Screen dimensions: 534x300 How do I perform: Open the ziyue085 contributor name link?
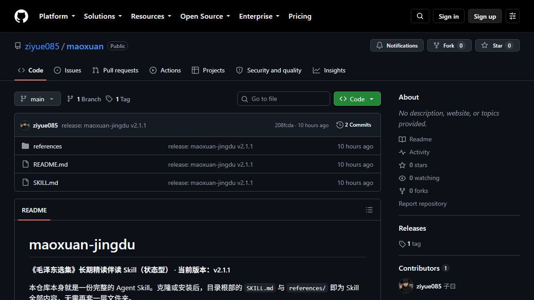(429, 286)
